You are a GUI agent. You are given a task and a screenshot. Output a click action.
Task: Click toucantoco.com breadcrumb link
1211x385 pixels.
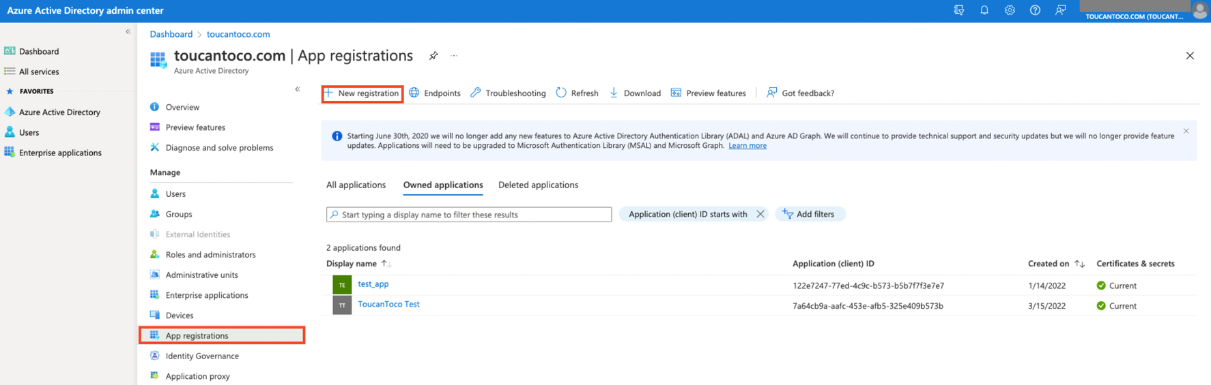point(238,34)
